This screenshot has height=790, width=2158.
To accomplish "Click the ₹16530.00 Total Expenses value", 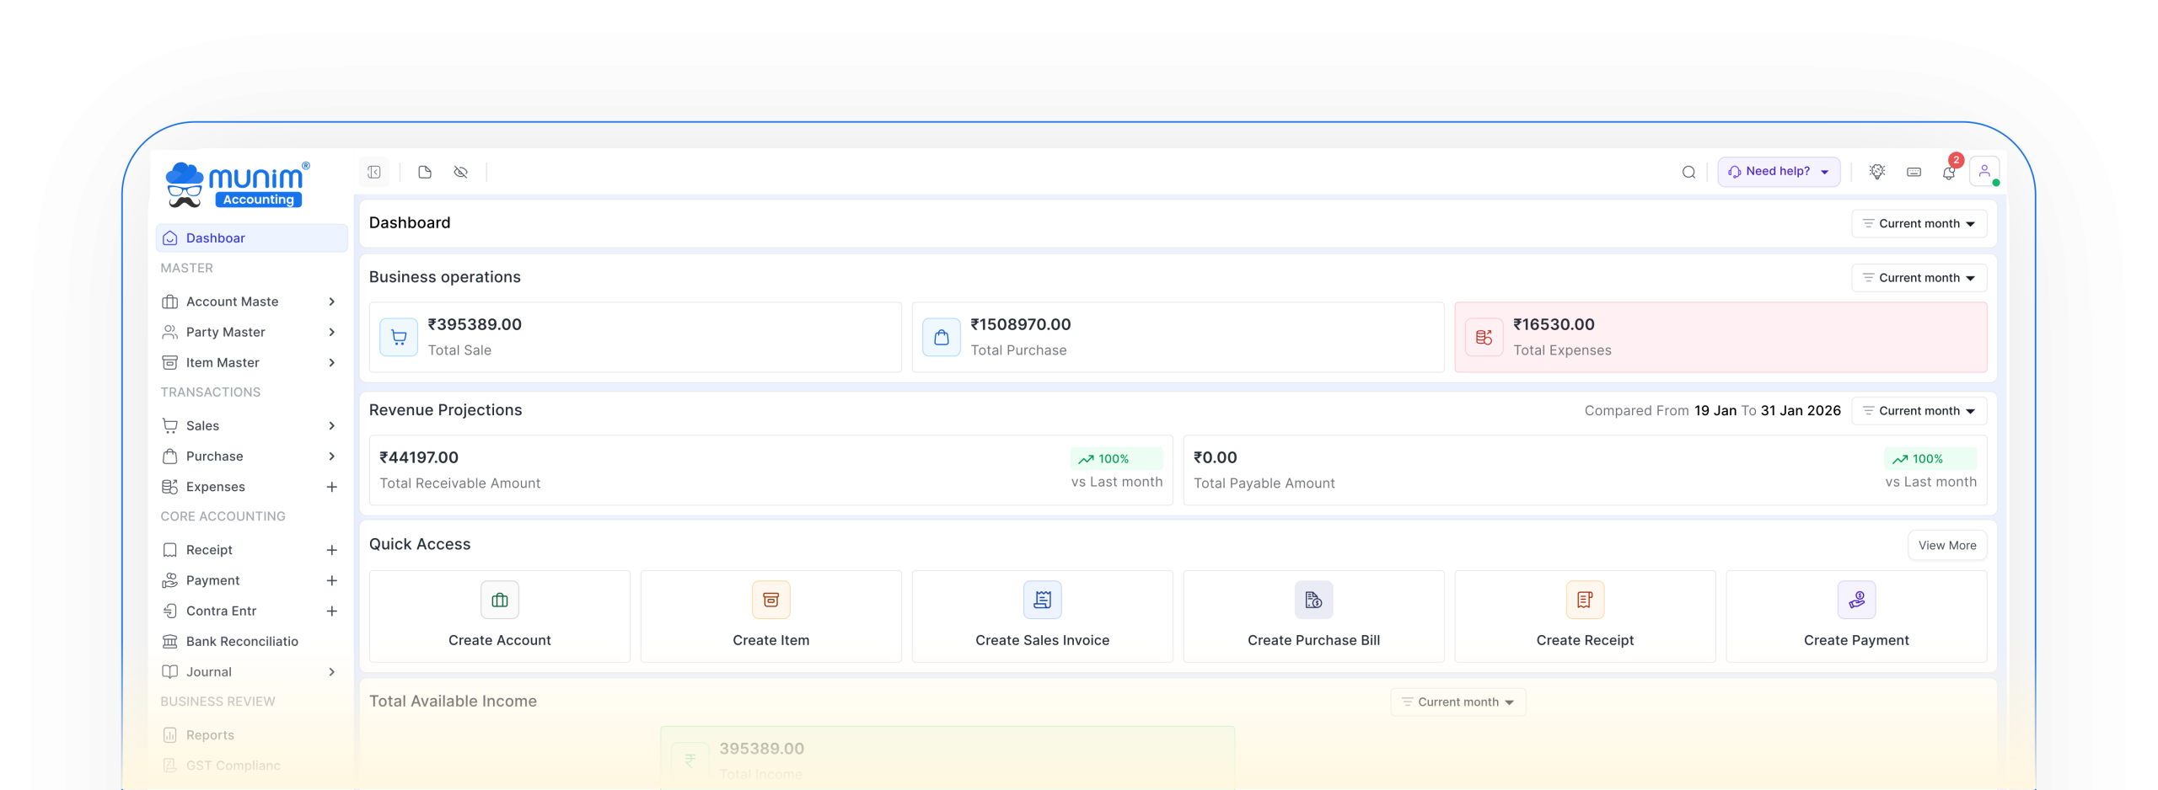I will click(1554, 324).
